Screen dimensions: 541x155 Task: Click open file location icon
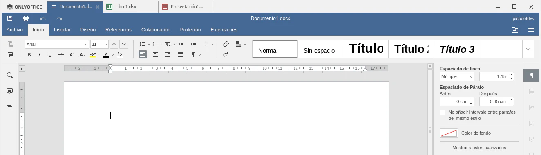click(x=515, y=30)
